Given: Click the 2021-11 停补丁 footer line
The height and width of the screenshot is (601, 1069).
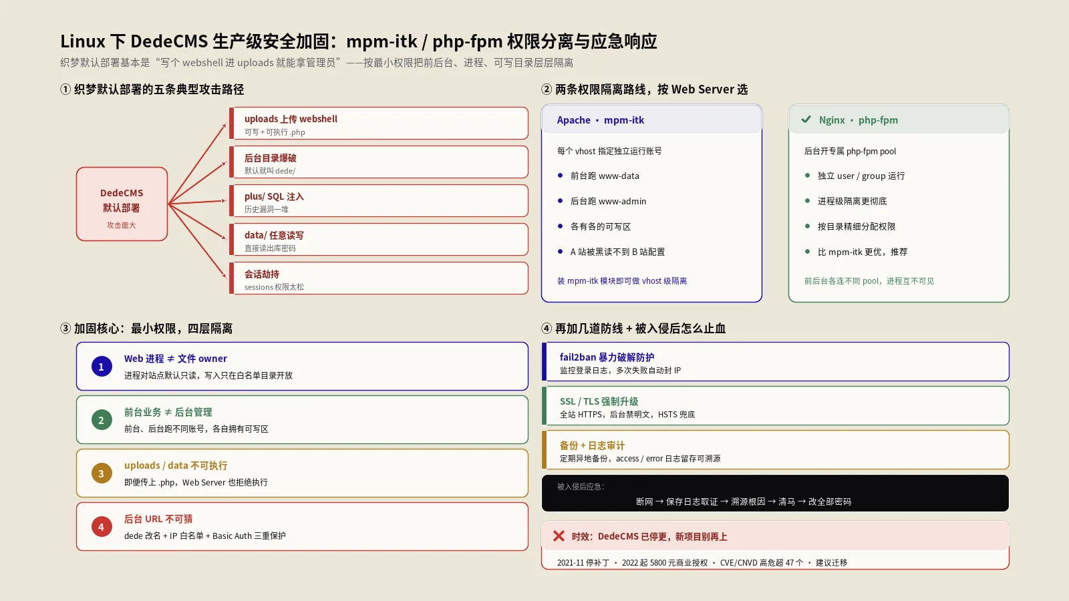Looking at the screenshot, I should (702, 562).
